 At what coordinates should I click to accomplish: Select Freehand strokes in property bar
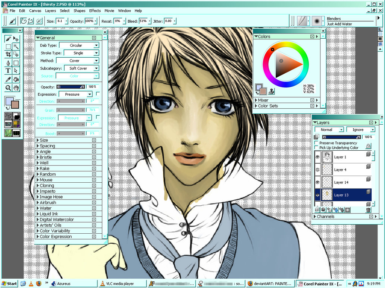(x=24, y=21)
